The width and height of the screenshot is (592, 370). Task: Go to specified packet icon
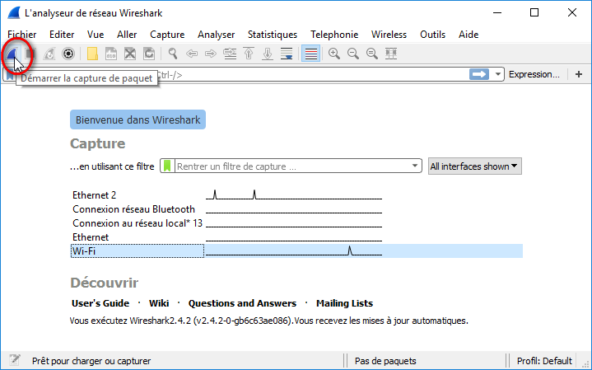(x=230, y=54)
